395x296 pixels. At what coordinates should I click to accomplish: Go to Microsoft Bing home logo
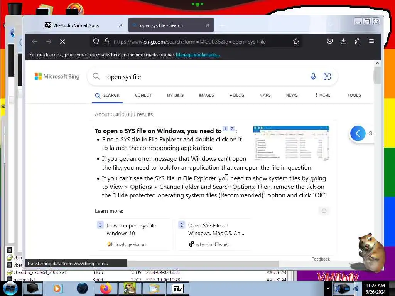click(57, 76)
